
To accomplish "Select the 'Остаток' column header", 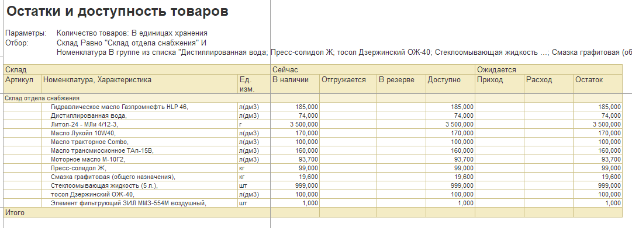I will 598,84.
